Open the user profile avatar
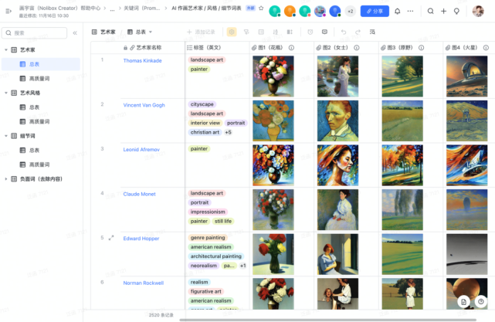 [x=478, y=11]
